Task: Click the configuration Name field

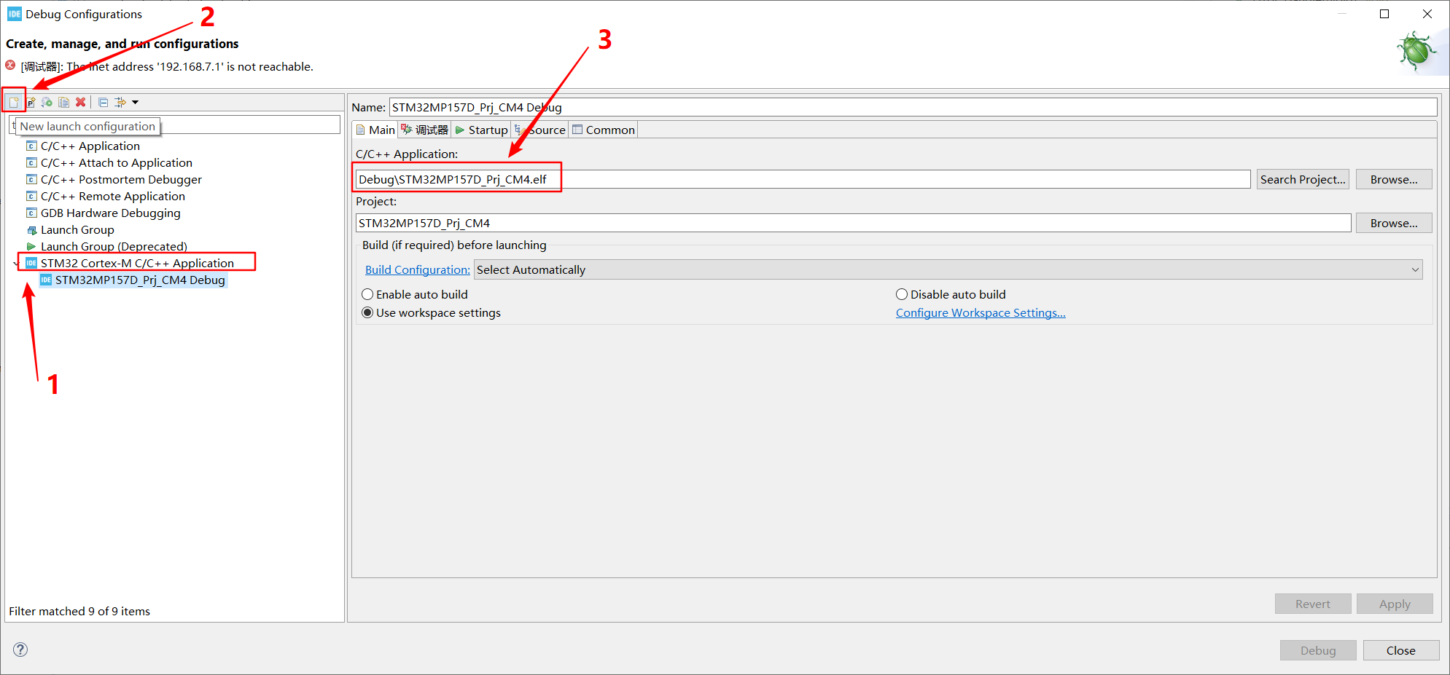Action: 913,107
